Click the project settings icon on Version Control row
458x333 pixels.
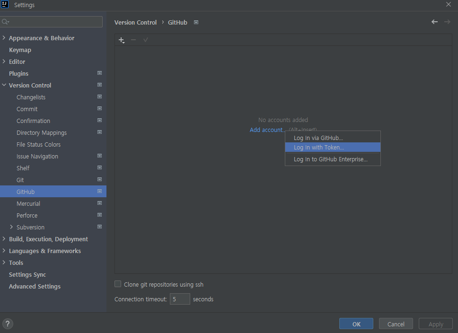[100, 85]
